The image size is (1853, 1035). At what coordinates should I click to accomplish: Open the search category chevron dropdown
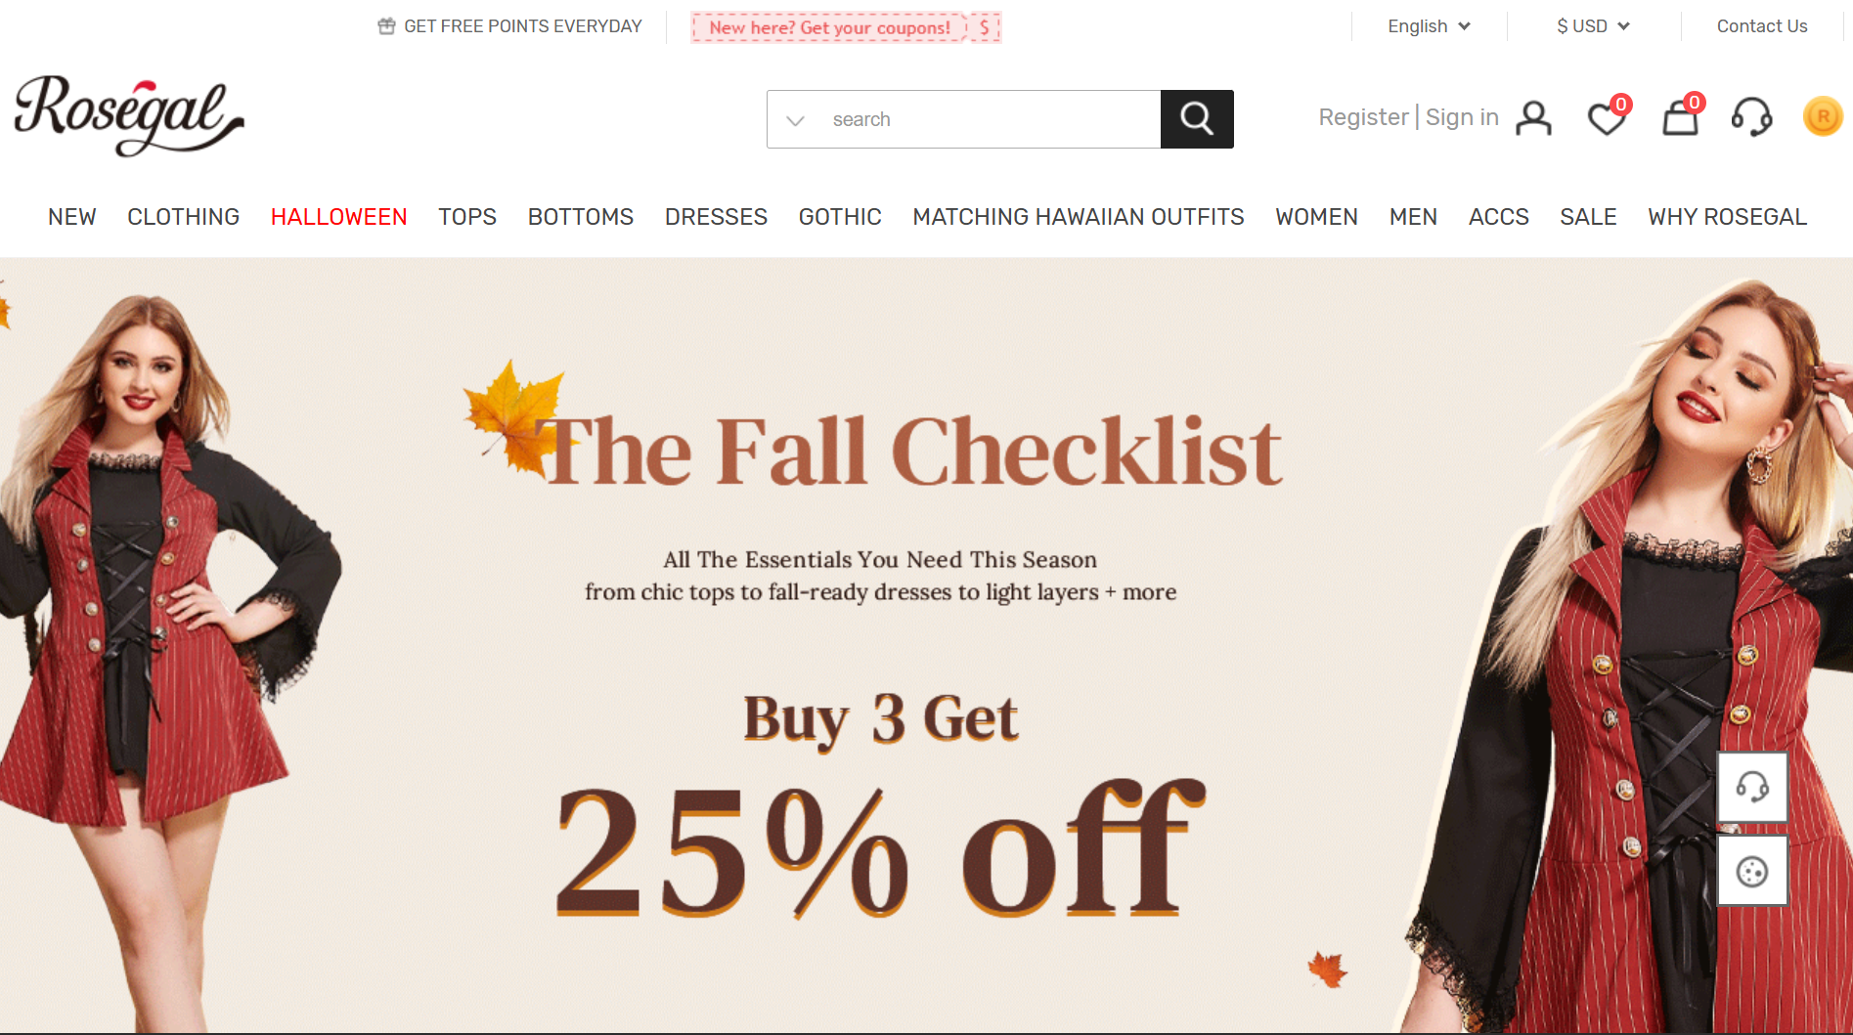[796, 120]
